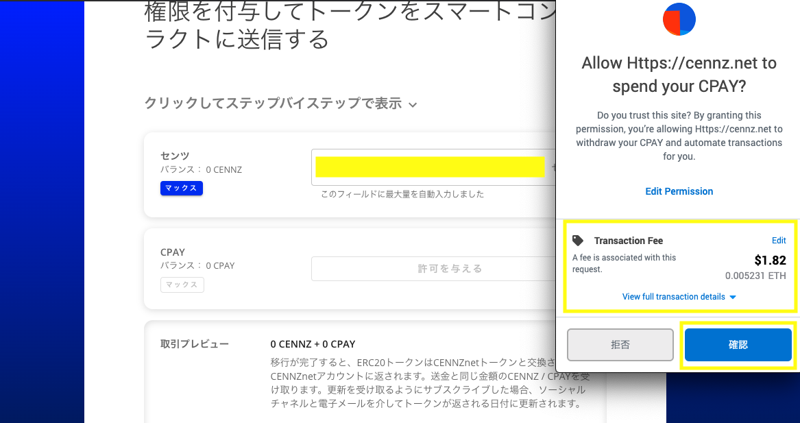Expand the クリックしてステップバイステップで表示 chevron
The width and height of the screenshot is (800, 423).
click(x=413, y=105)
